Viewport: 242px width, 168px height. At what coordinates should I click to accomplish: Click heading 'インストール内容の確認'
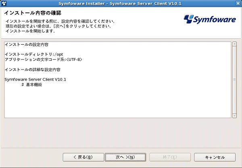pyautogui.click(x=33, y=13)
